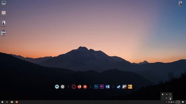Click the top-right tray overflow icon
The height and width of the screenshot is (104, 186).
[170, 94]
